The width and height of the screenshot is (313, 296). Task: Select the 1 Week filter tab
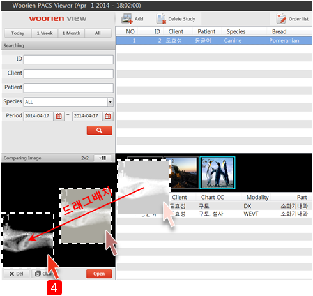[x=45, y=33]
